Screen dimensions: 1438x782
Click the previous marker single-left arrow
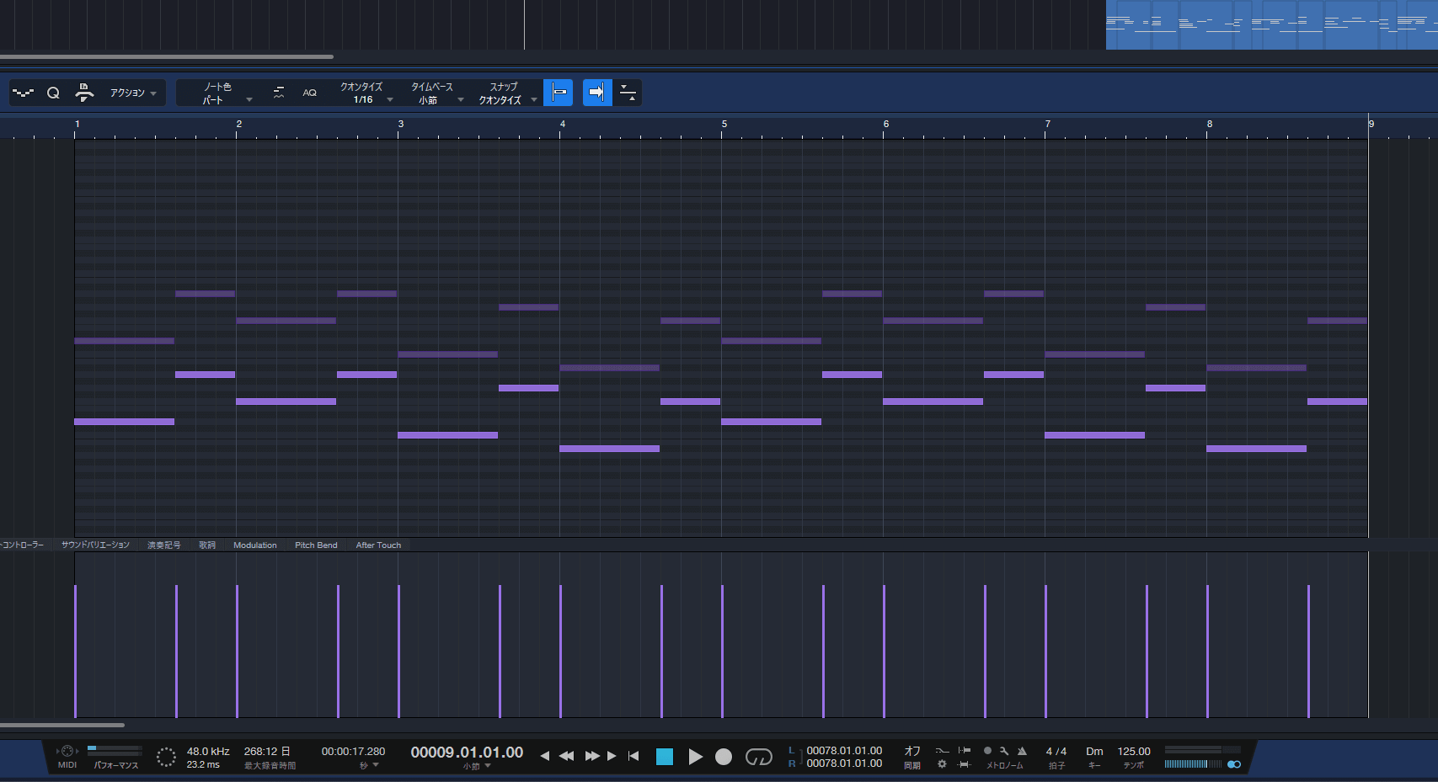pyautogui.click(x=544, y=756)
